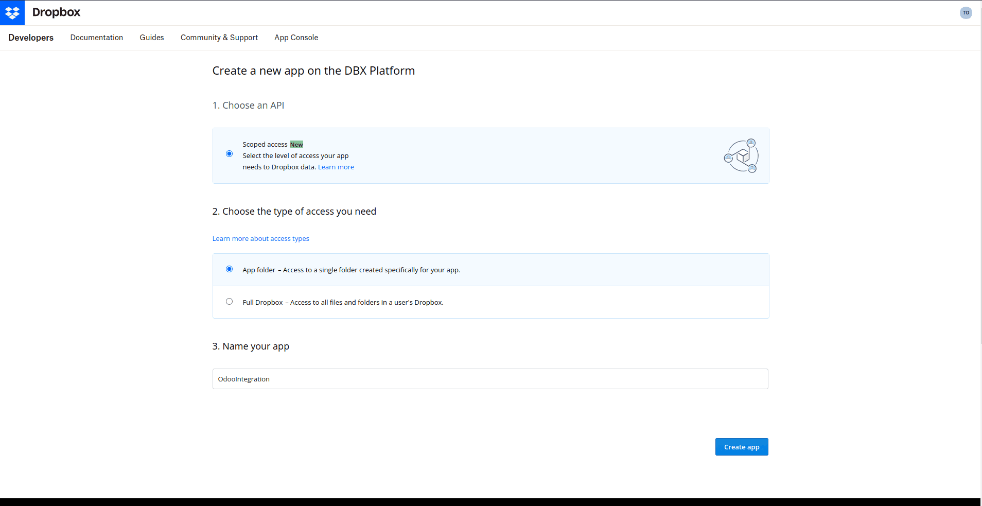Click the Scoped access option card
The width and height of the screenshot is (982, 506).
(x=490, y=155)
